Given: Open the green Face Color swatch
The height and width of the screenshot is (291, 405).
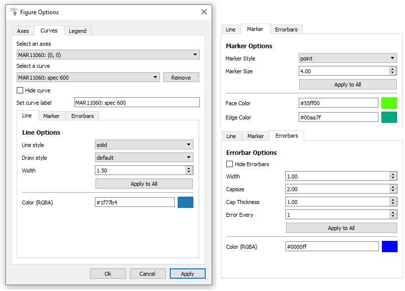Looking at the screenshot, I should click(x=389, y=103).
